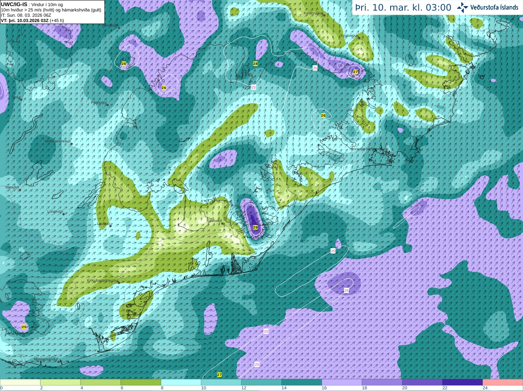Click the Lónakvísl station label
This screenshot has height=391, width=523.
tap(55, 211)
